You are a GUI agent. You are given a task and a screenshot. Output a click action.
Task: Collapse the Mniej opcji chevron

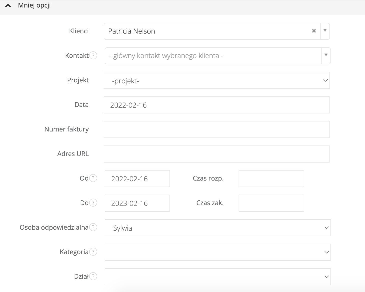pos(8,6)
